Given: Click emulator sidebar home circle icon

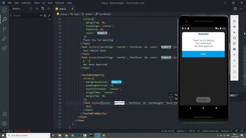Looking at the screenshot, I should (234, 66).
